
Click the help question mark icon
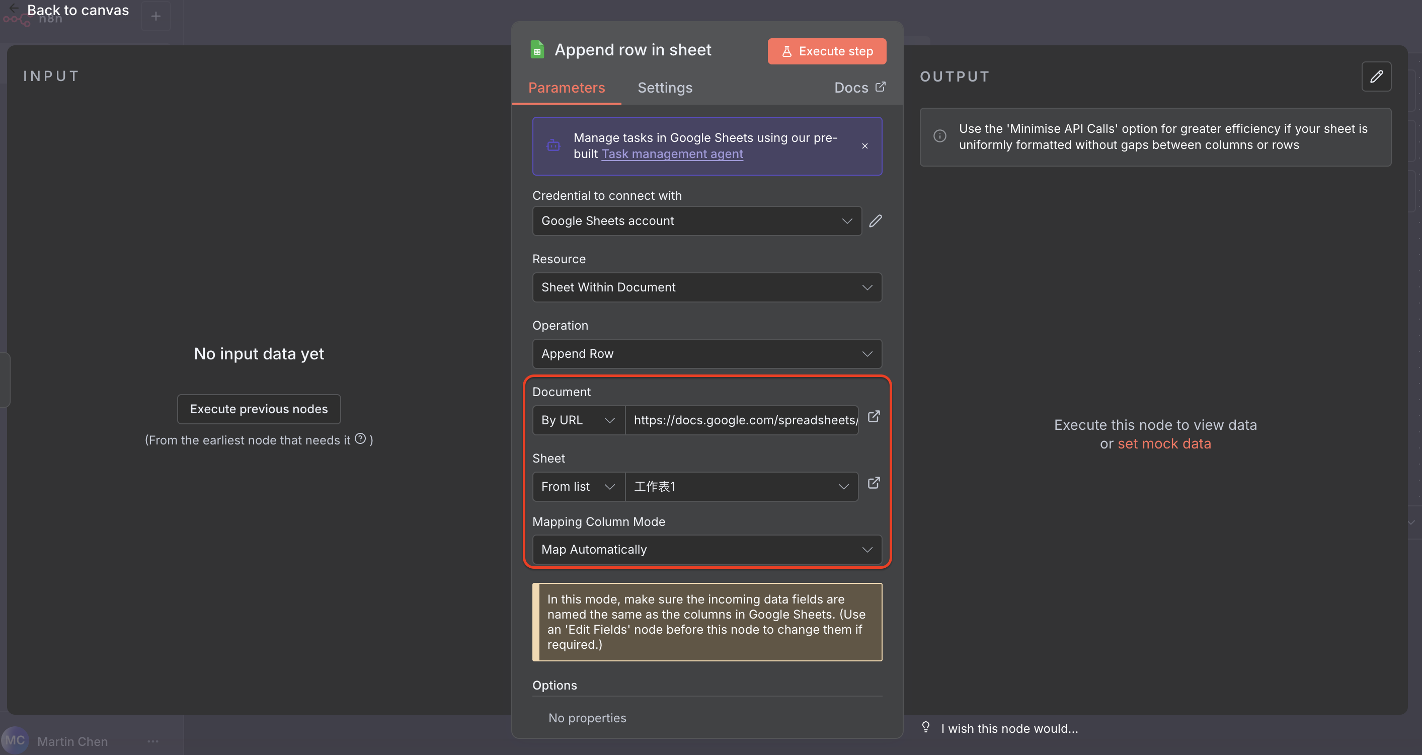360,438
